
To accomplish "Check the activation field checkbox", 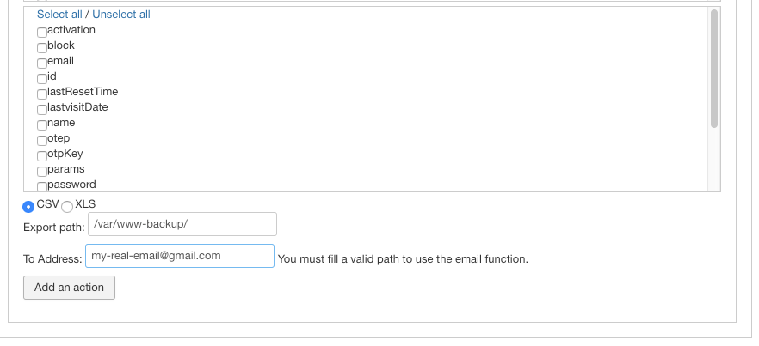I will [x=42, y=32].
